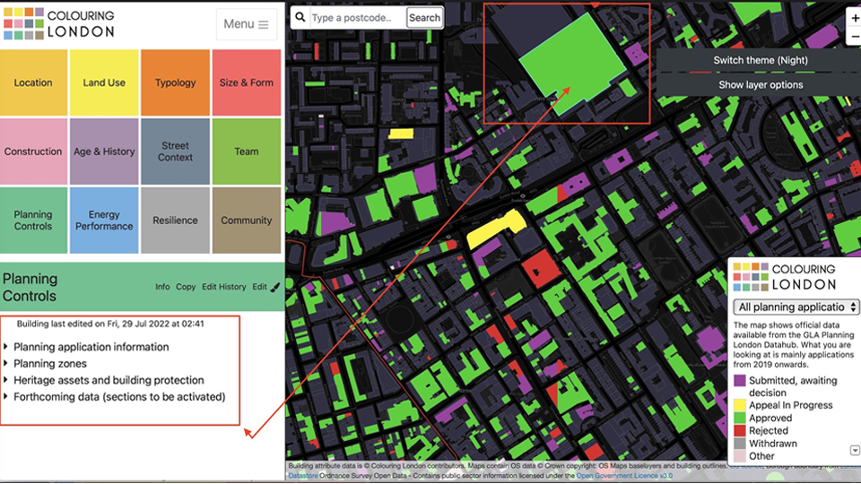Switch theme to Night mode
This screenshot has width=861, height=484.
click(760, 60)
